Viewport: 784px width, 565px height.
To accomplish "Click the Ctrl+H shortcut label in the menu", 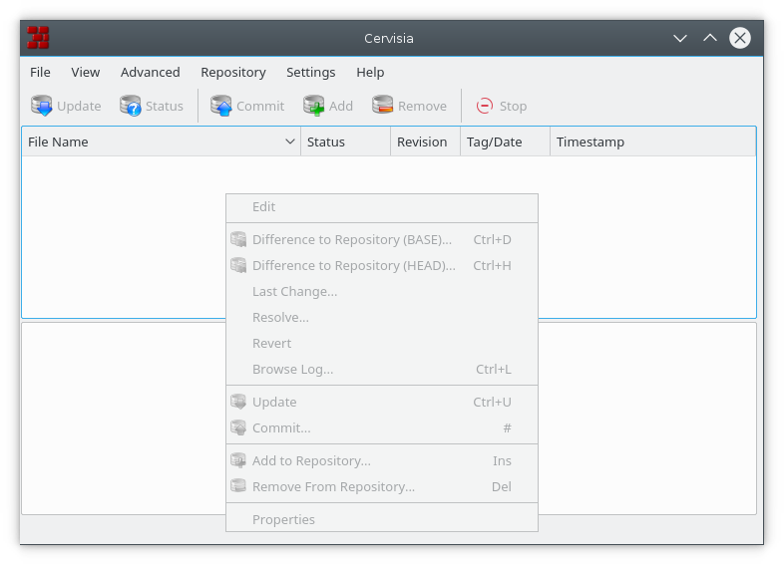I will [x=492, y=266].
